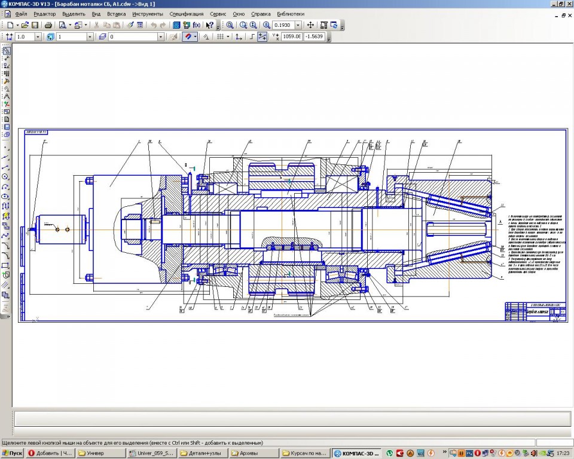Click the Пуск start button
The width and height of the screenshot is (574, 459).
[12, 453]
